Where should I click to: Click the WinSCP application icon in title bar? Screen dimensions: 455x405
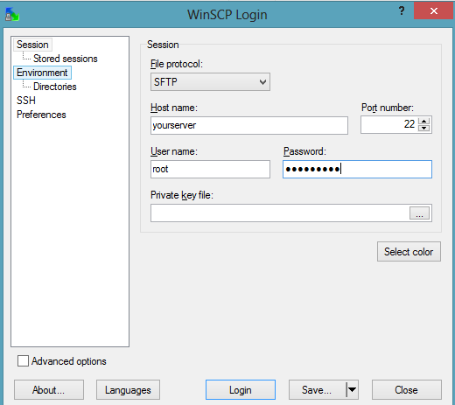[12, 14]
